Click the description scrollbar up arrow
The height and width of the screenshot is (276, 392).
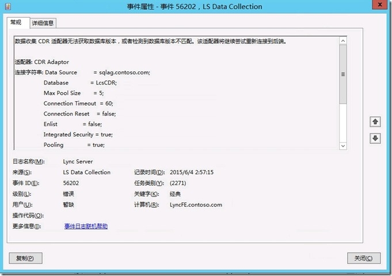pyautogui.click(x=343, y=41)
